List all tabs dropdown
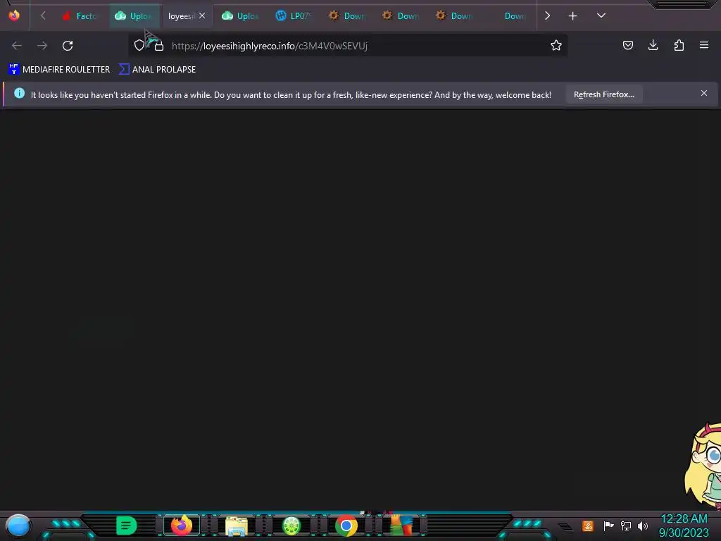Viewport: 721px width, 541px height. tap(601, 15)
